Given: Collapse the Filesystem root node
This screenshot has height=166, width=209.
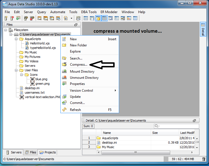Looking at the screenshot, I should 5,30.
